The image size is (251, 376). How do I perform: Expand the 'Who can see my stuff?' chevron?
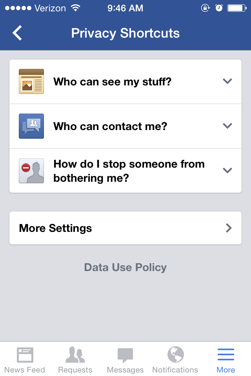(x=227, y=81)
